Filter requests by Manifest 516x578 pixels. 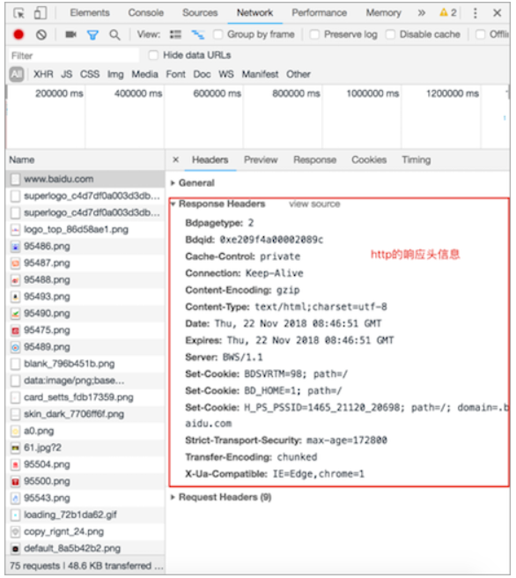(260, 75)
